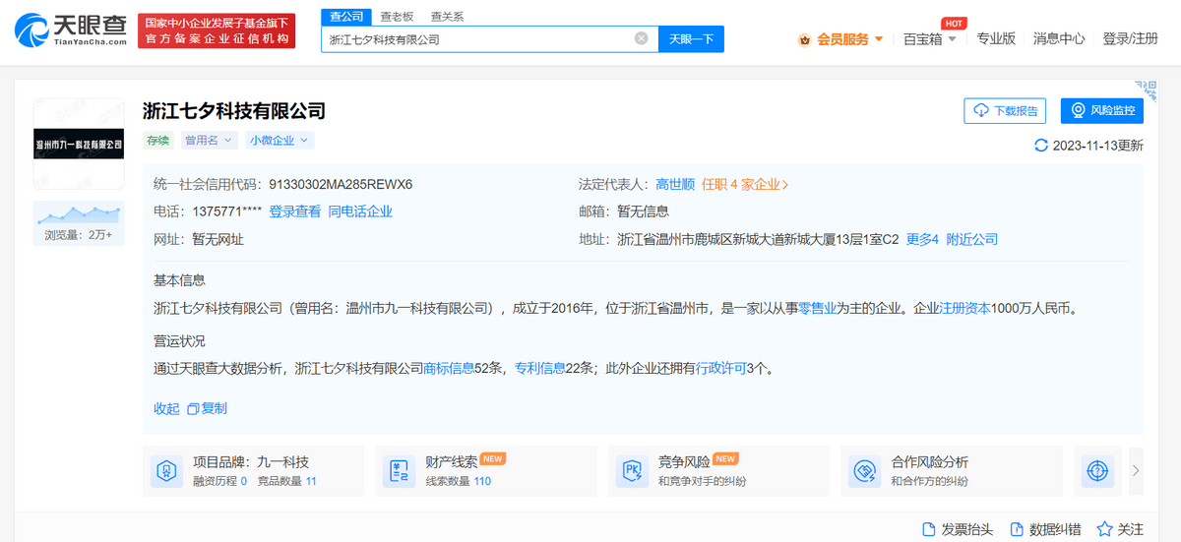
Task: Click the 注册资本 link
Action: tap(965, 308)
